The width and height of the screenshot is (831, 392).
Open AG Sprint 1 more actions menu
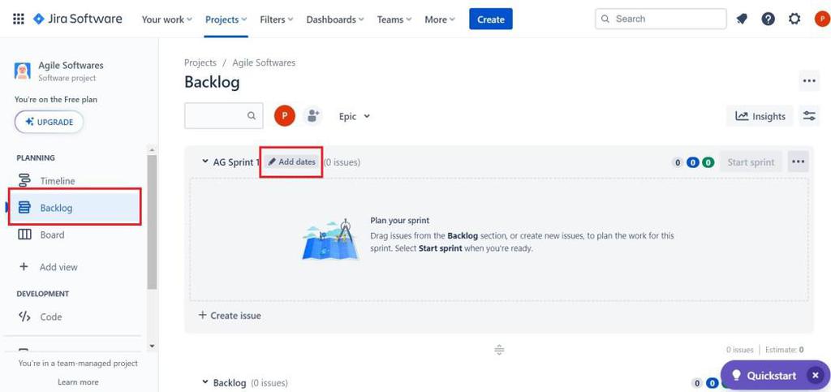click(x=799, y=162)
